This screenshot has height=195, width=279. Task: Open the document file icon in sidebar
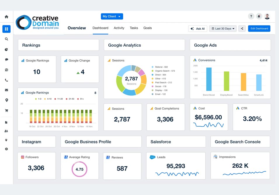(6, 122)
